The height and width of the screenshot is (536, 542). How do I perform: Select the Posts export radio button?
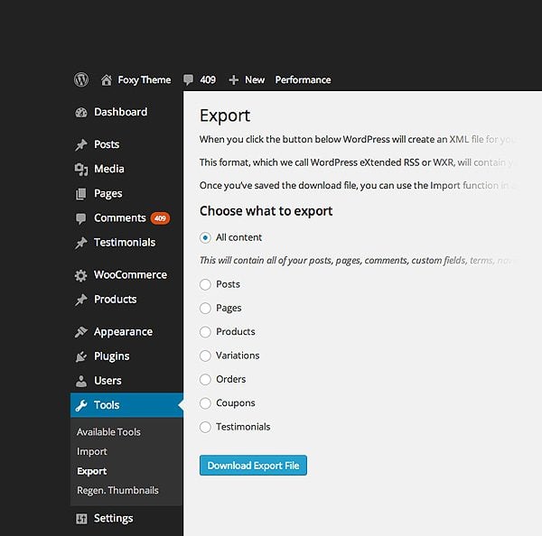click(205, 284)
